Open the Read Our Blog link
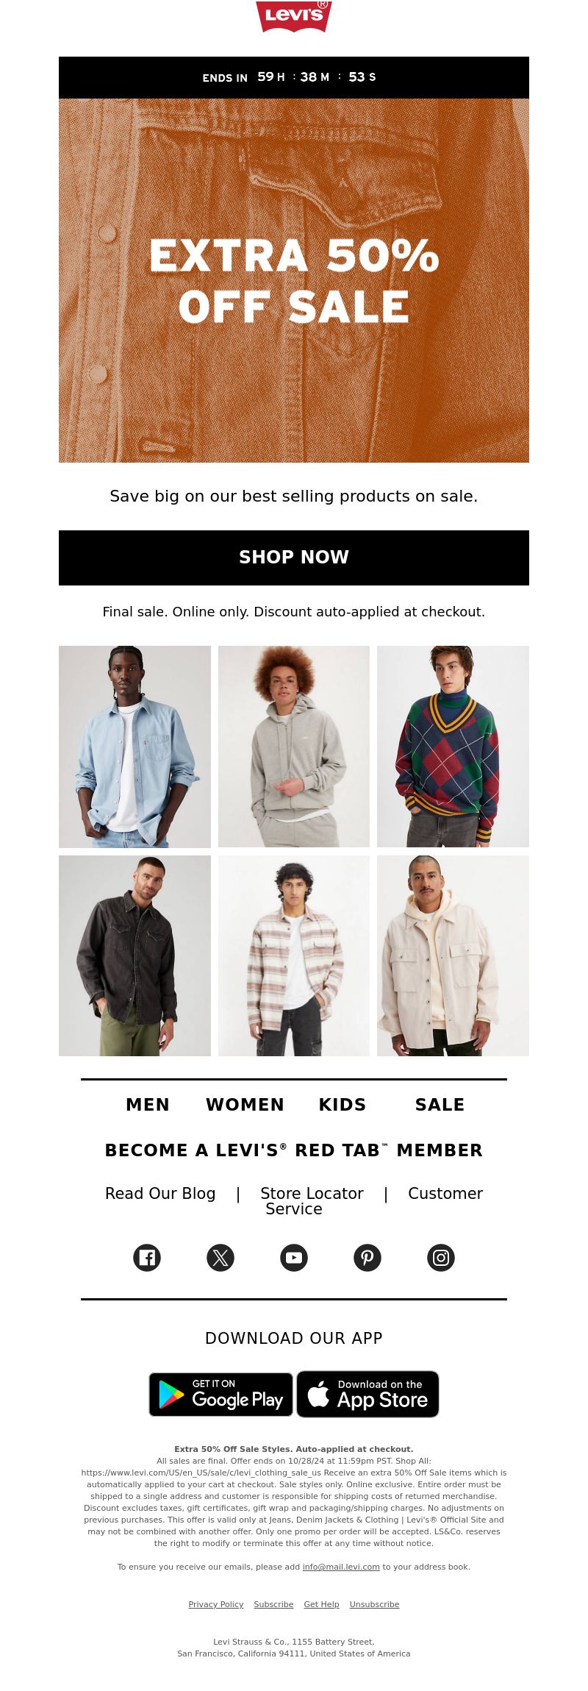This screenshot has width=588, height=1691. (x=160, y=1193)
